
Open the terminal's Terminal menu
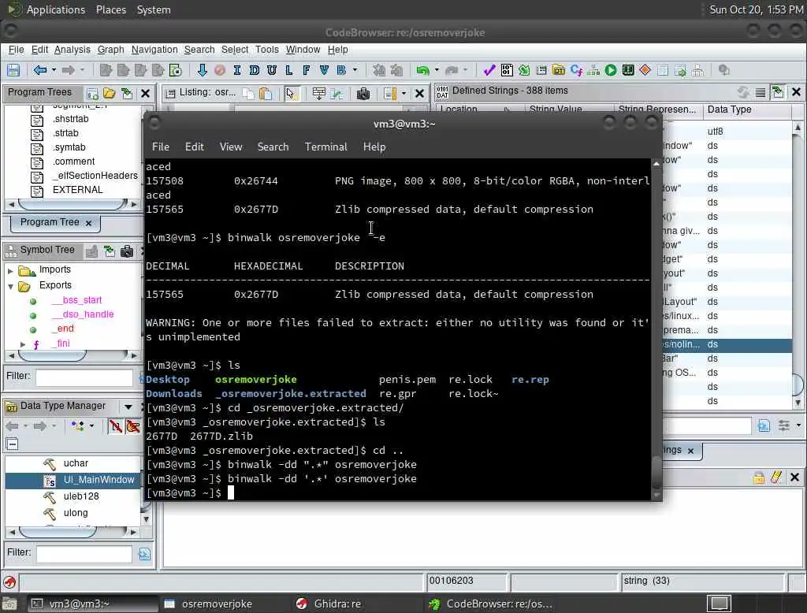click(x=325, y=147)
